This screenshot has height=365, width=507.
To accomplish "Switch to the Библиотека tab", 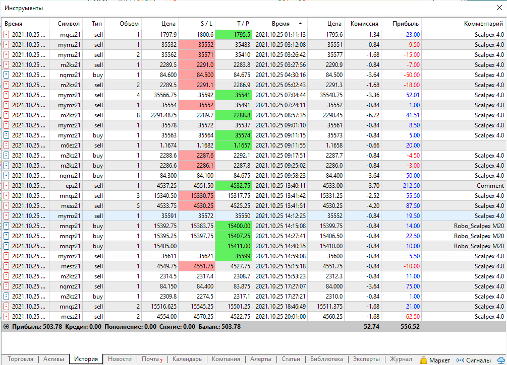I will point(326,359).
